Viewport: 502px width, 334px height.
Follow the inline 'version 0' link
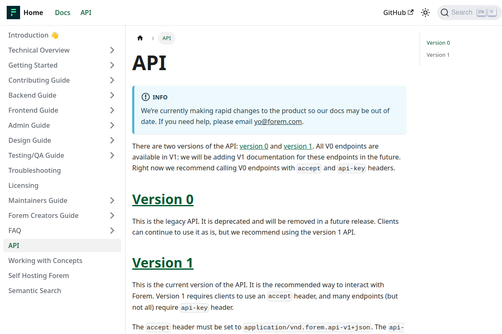pos(254,146)
